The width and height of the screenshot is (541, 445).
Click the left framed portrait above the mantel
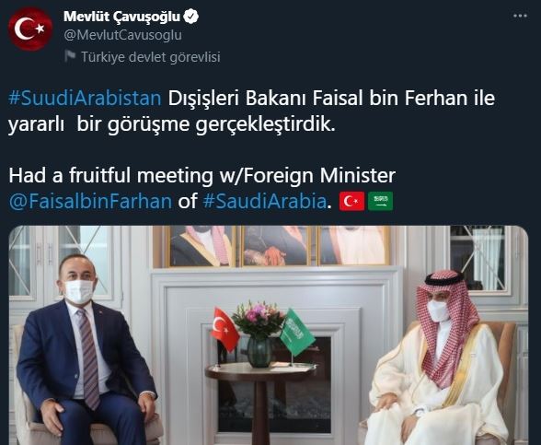click(x=201, y=246)
